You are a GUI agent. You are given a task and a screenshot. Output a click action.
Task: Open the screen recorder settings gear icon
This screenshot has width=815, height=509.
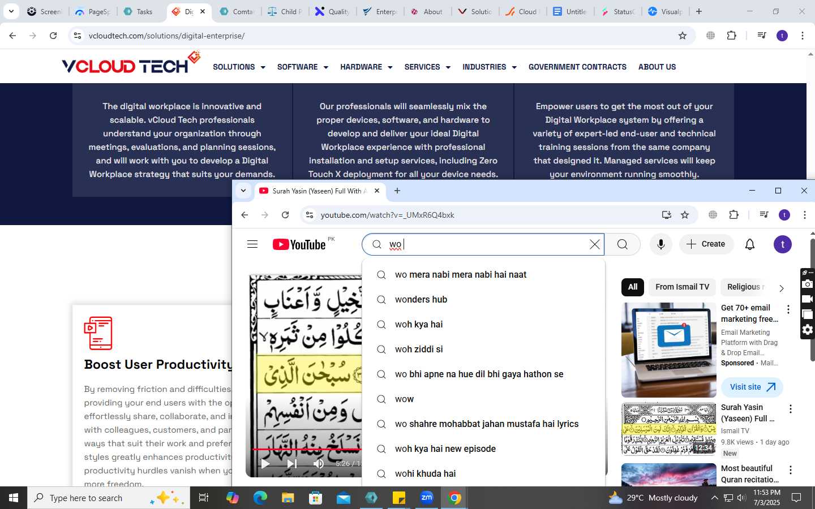pos(808,330)
